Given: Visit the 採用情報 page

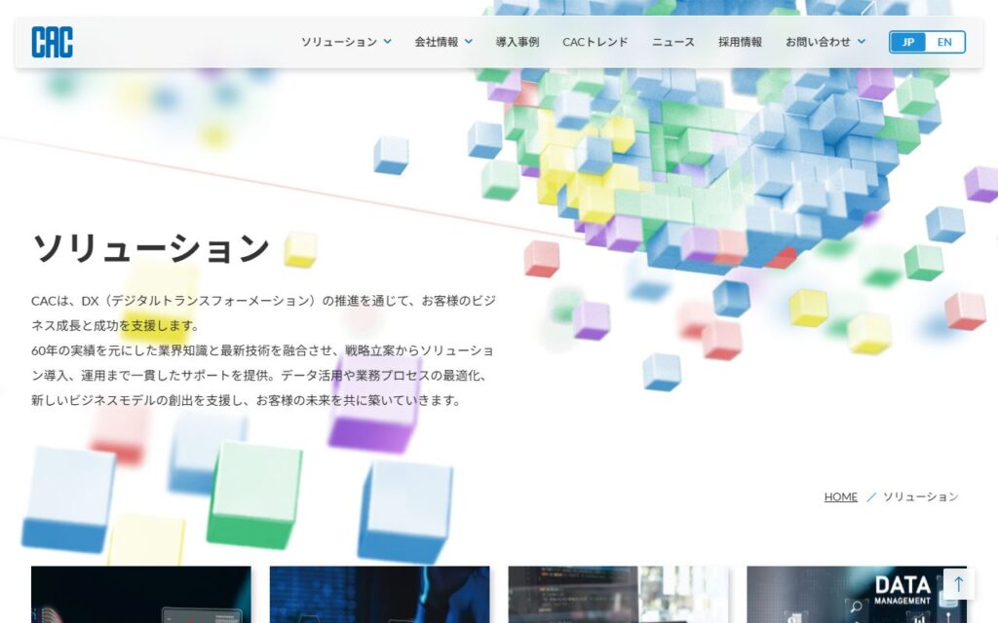Looking at the screenshot, I should 740,42.
